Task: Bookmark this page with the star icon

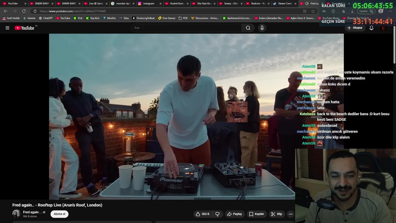Action: click(313, 11)
